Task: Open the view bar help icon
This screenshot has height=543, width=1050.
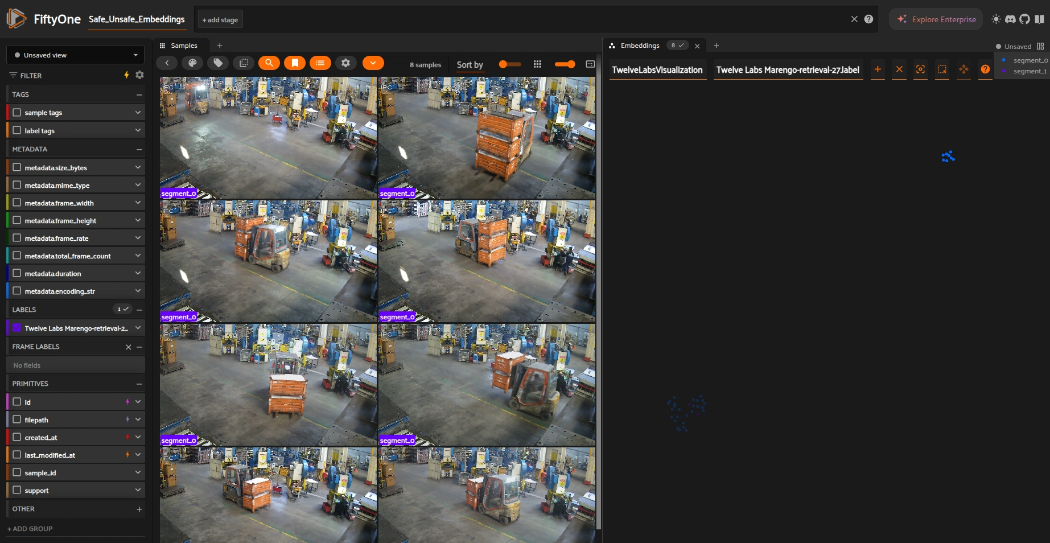Action: pos(868,19)
